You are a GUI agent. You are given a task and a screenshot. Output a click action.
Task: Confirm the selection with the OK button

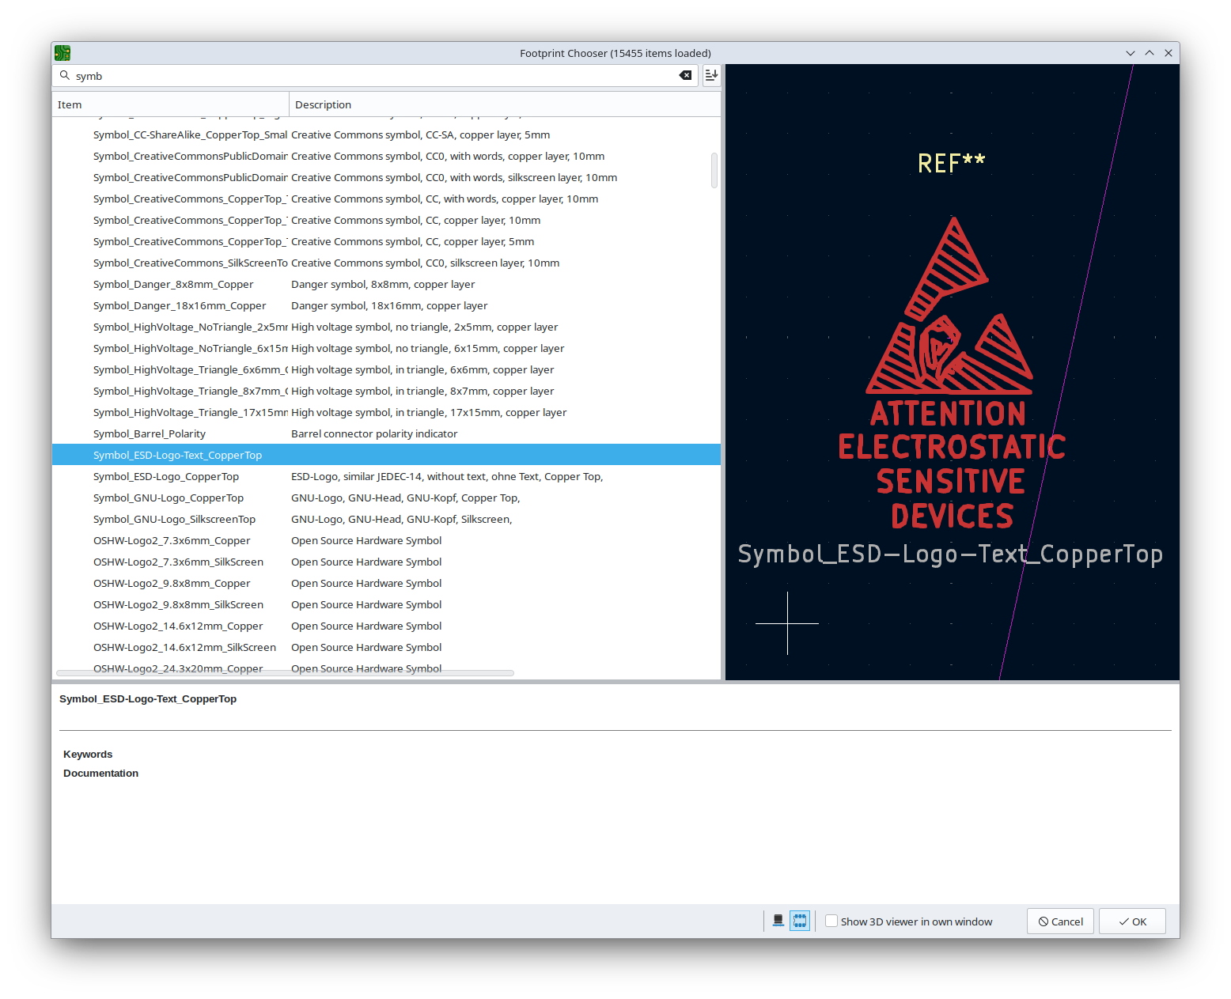[x=1132, y=921]
